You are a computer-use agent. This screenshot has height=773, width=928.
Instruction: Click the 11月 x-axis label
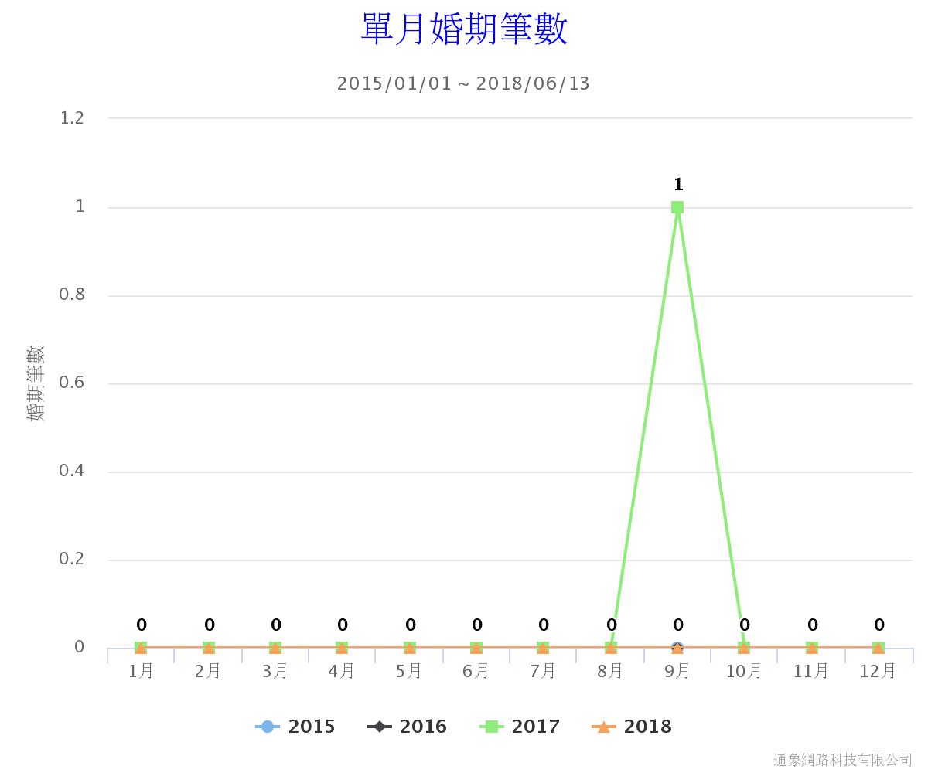pyautogui.click(x=811, y=671)
